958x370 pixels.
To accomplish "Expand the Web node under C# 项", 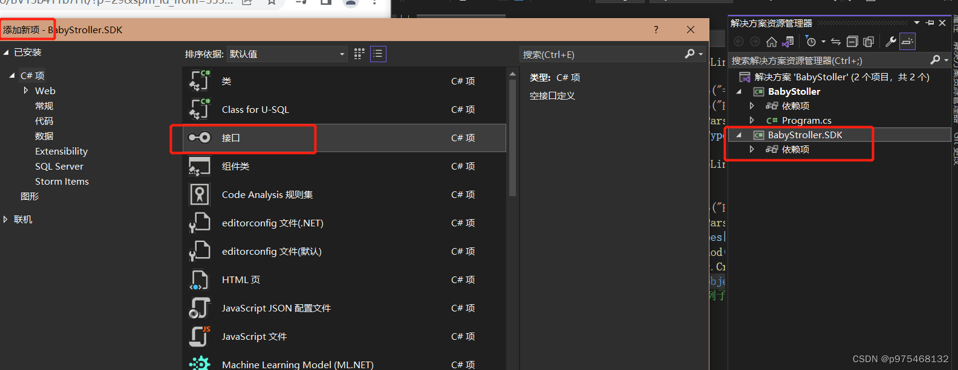I will [x=26, y=91].
